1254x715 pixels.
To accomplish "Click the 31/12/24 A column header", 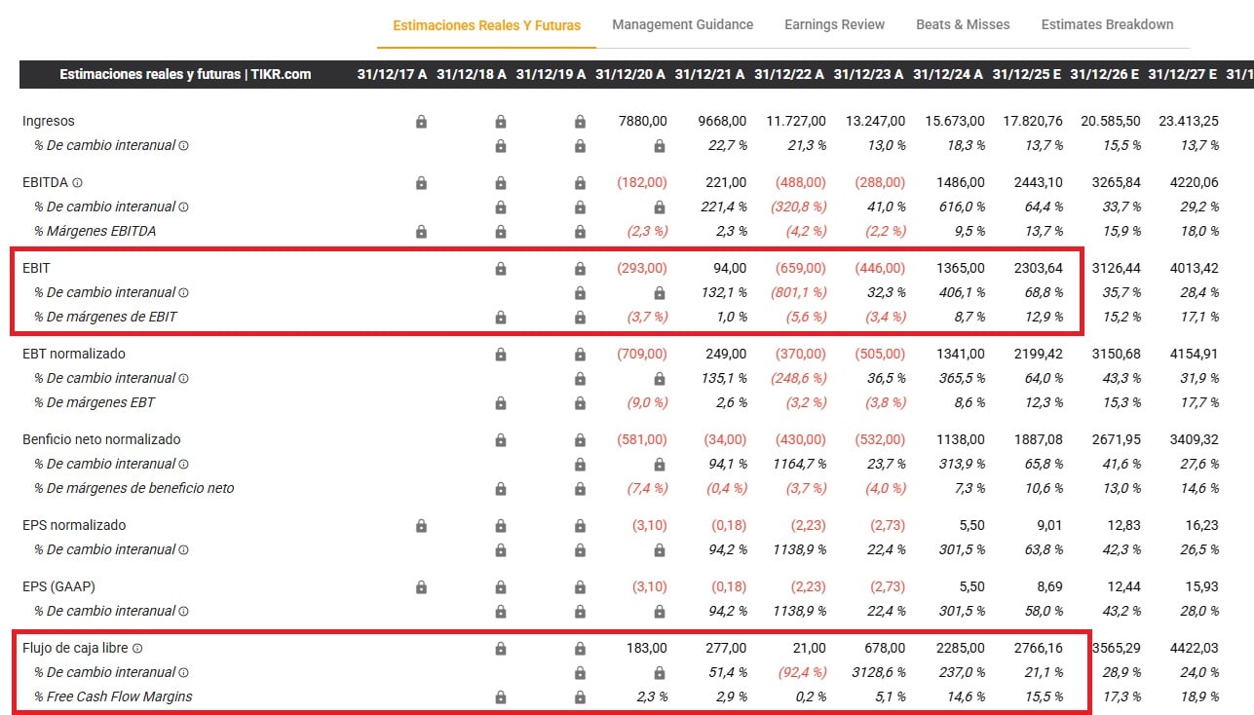I will [x=948, y=74].
